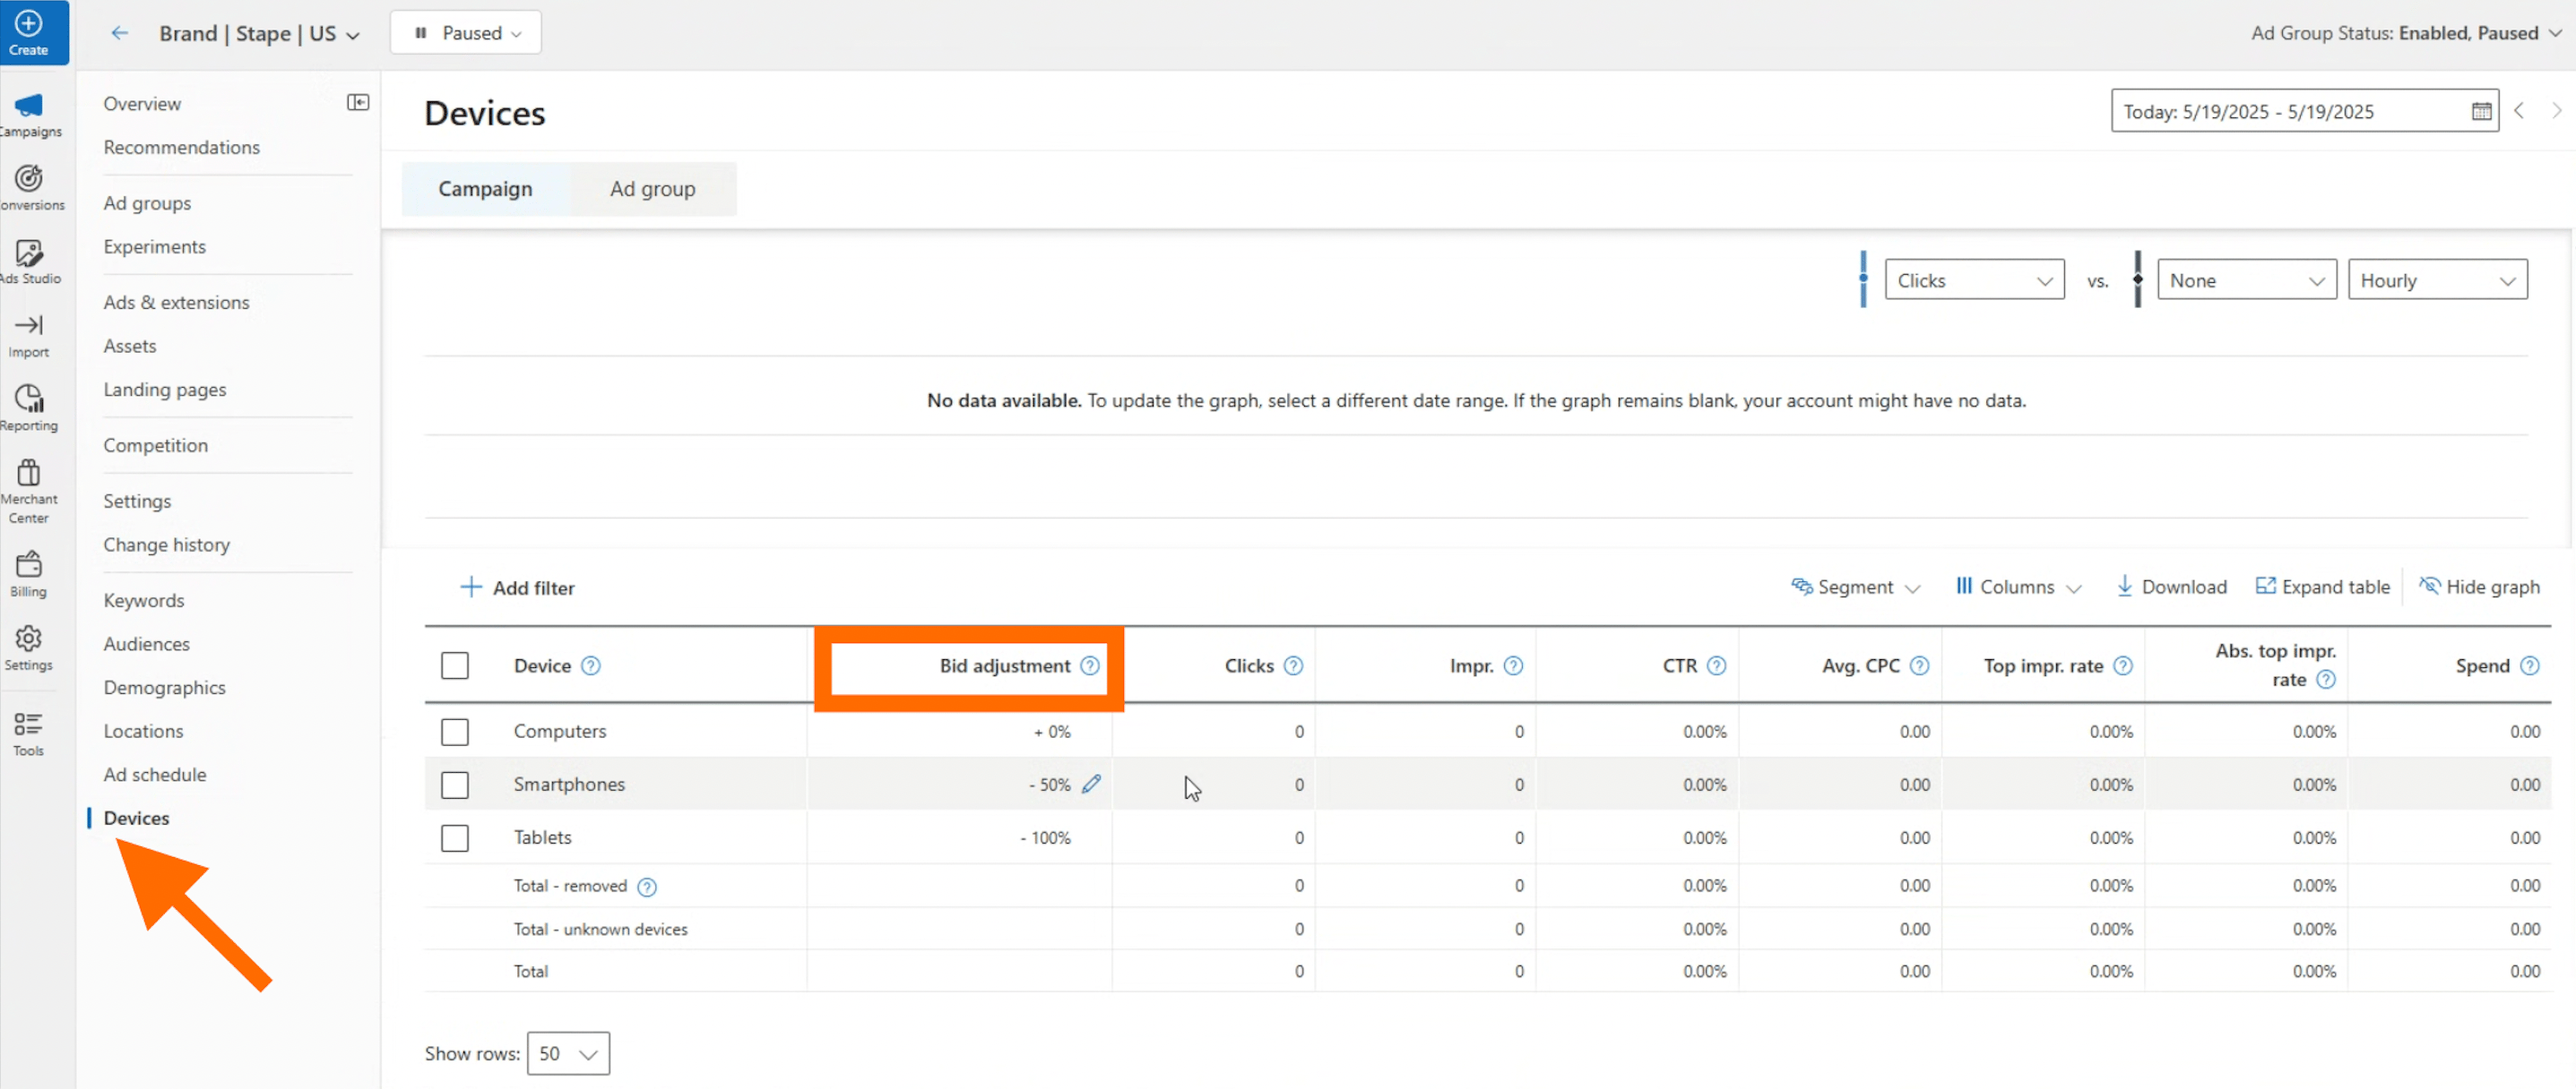Open Demographics in side menu
This screenshot has height=1089, width=2576.
click(164, 689)
